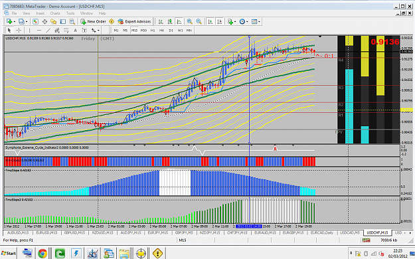
Task: Open the New Chart tool
Action: [9, 21]
